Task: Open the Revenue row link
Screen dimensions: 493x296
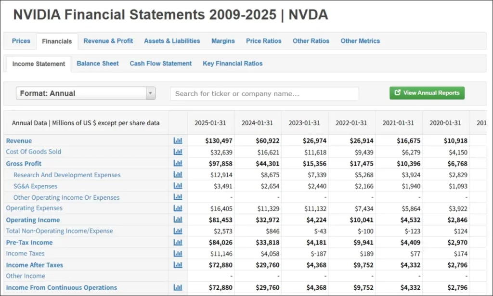Action: coord(19,141)
